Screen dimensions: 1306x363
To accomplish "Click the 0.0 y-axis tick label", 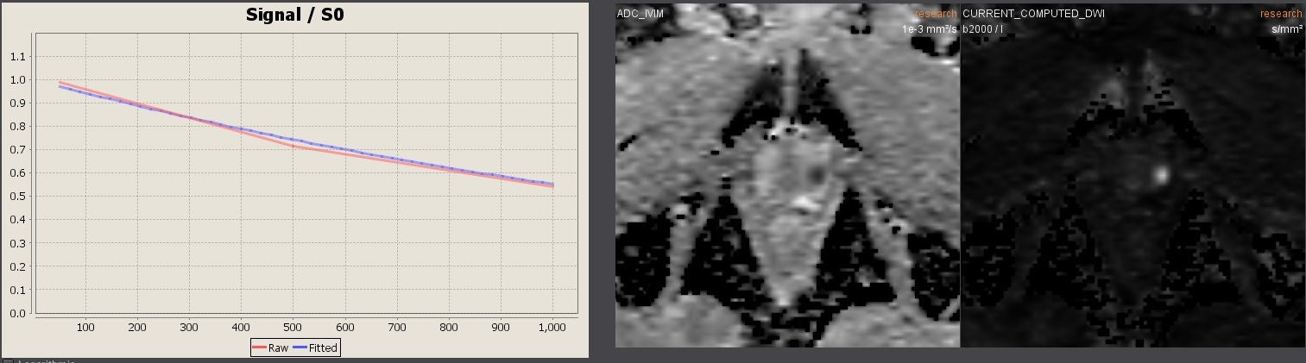I will pos(17,313).
